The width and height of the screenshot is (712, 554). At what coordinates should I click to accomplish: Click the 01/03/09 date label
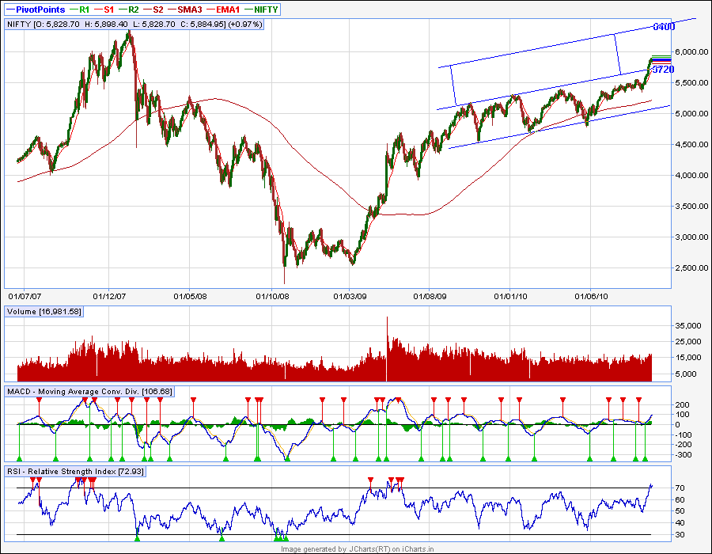click(x=350, y=297)
